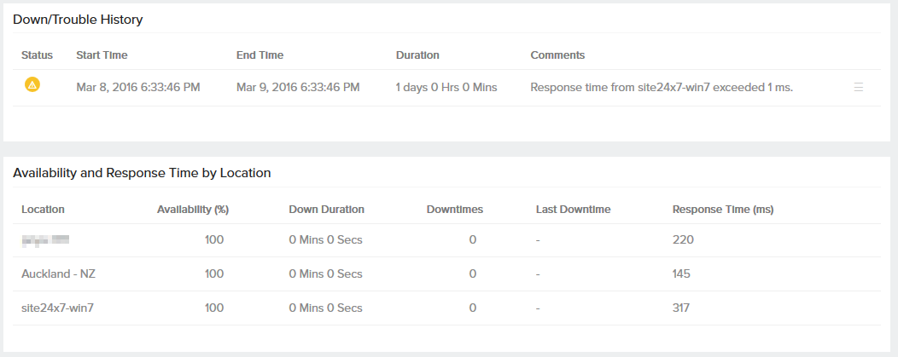Select the site24x7-win7 location row
The height and width of the screenshot is (357, 898).
(x=57, y=308)
